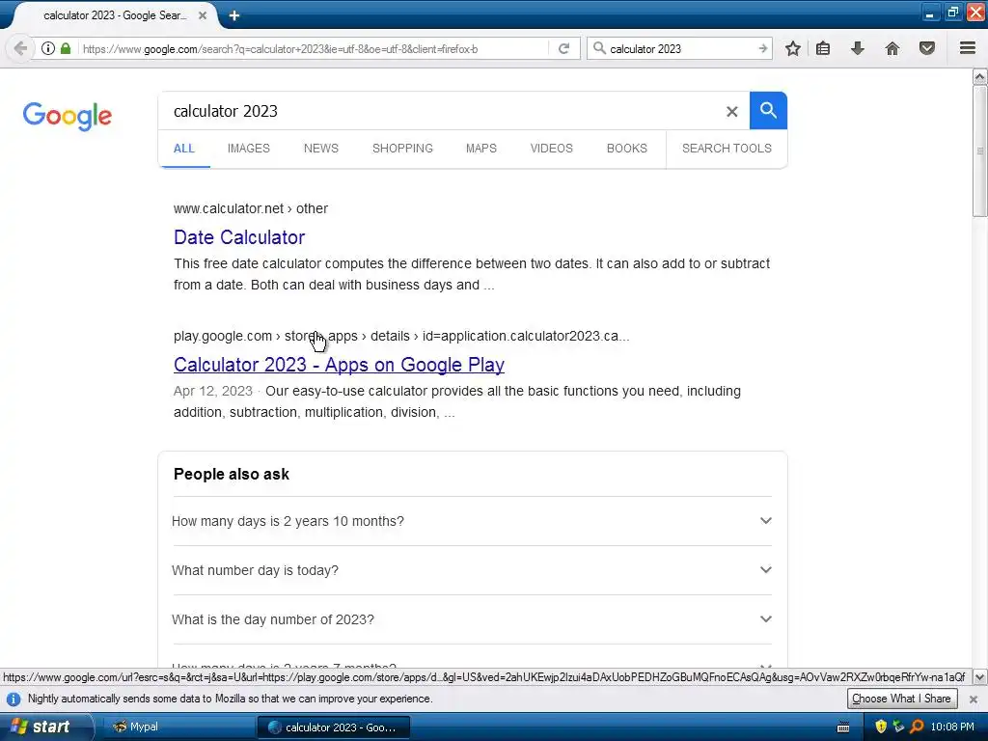Click the orange magnifier tray icon
The width and height of the screenshot is (988, 741).
[x=917, y=727]
